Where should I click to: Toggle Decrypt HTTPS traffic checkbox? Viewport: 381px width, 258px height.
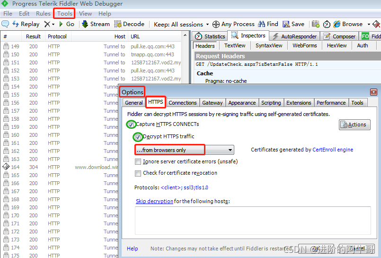pos(138,137)
